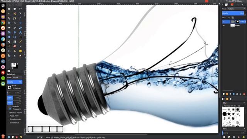Open the paintbrush Mode dropdown showing Normal

(x=17, y=77)
